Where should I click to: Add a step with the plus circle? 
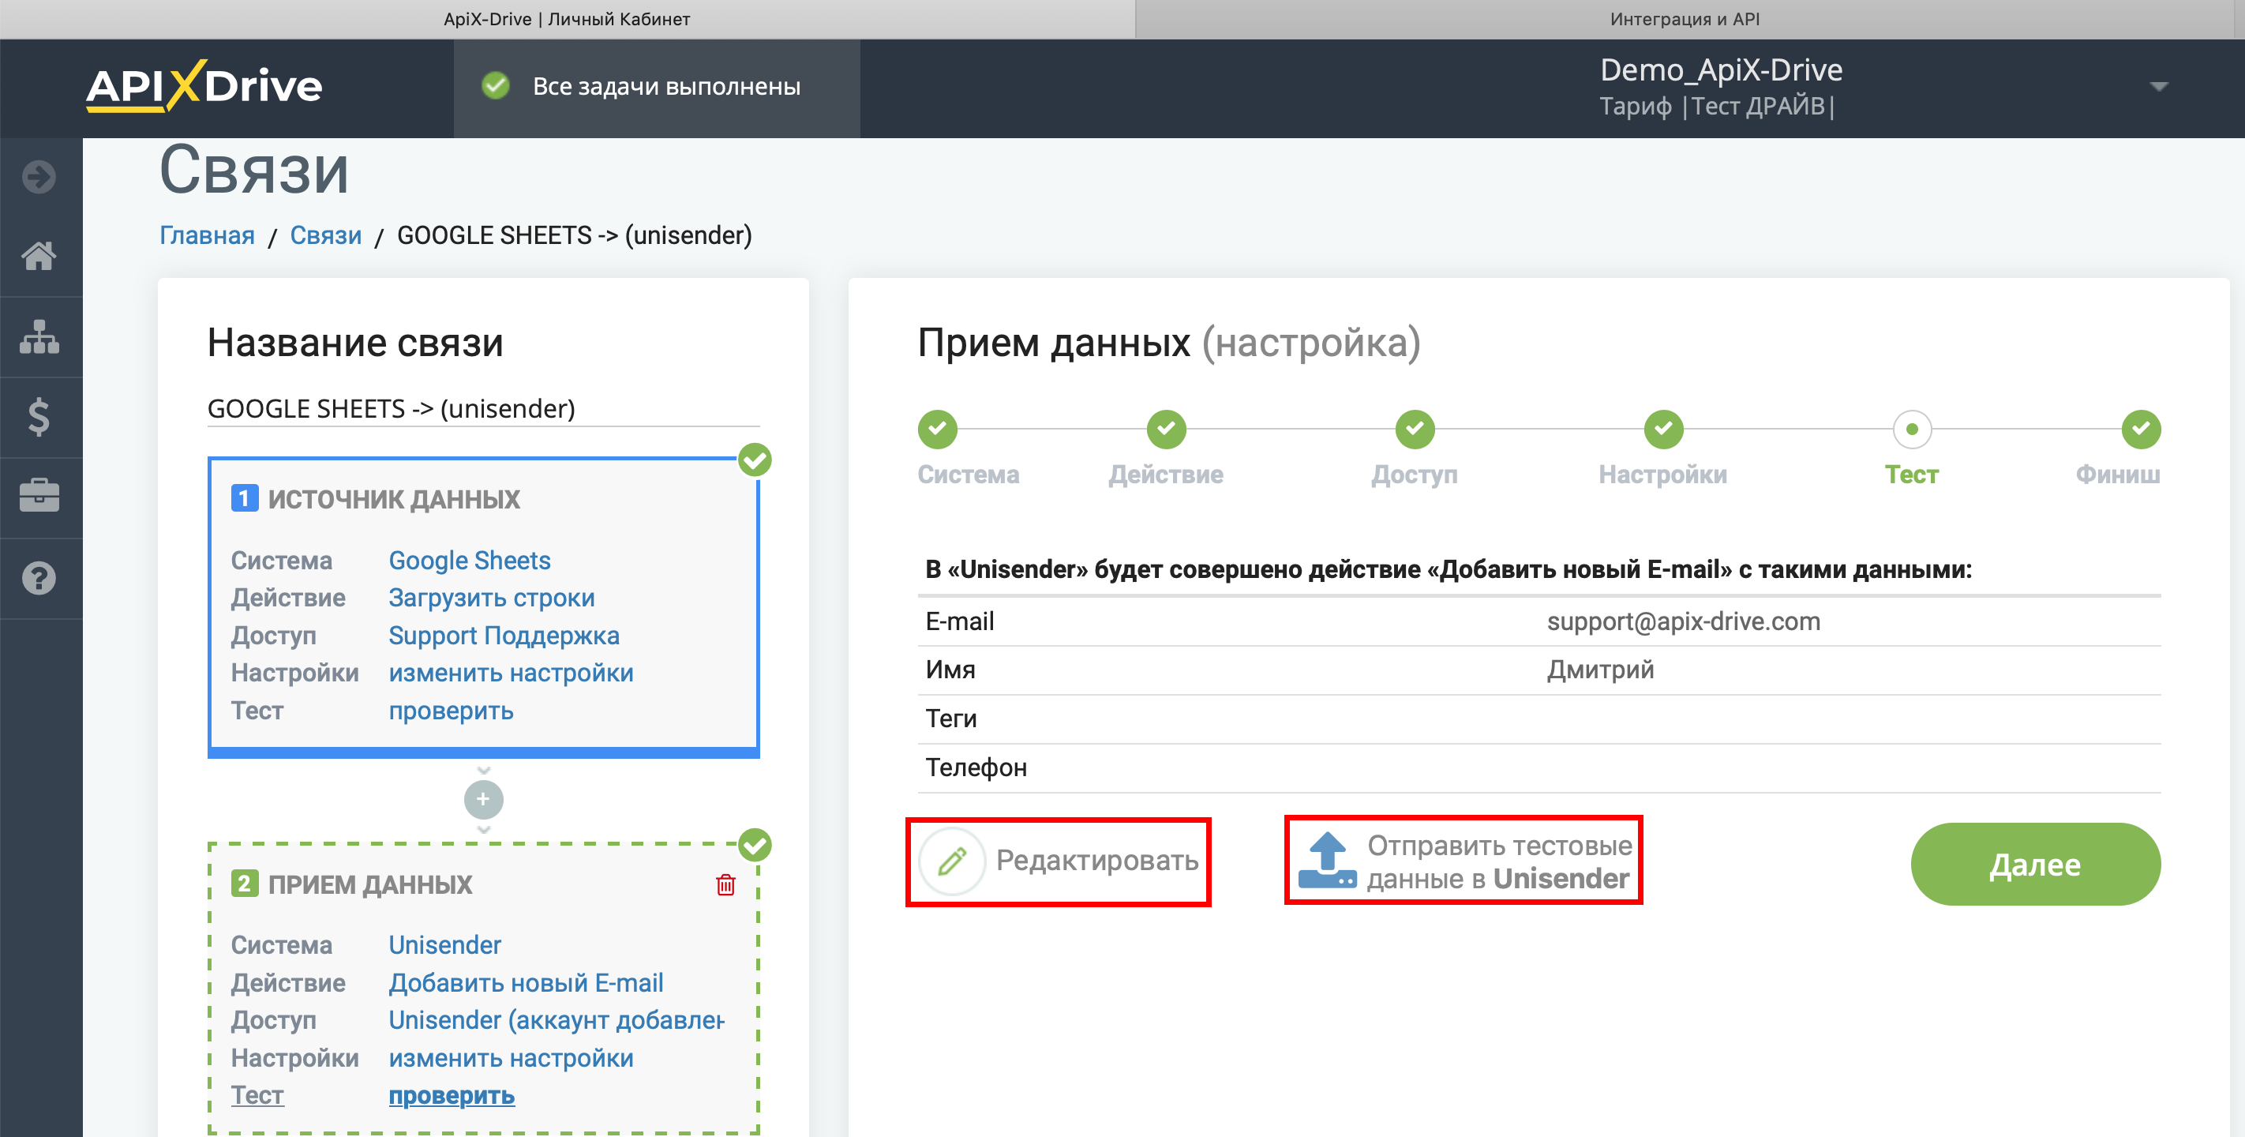[x=484, y=800]
